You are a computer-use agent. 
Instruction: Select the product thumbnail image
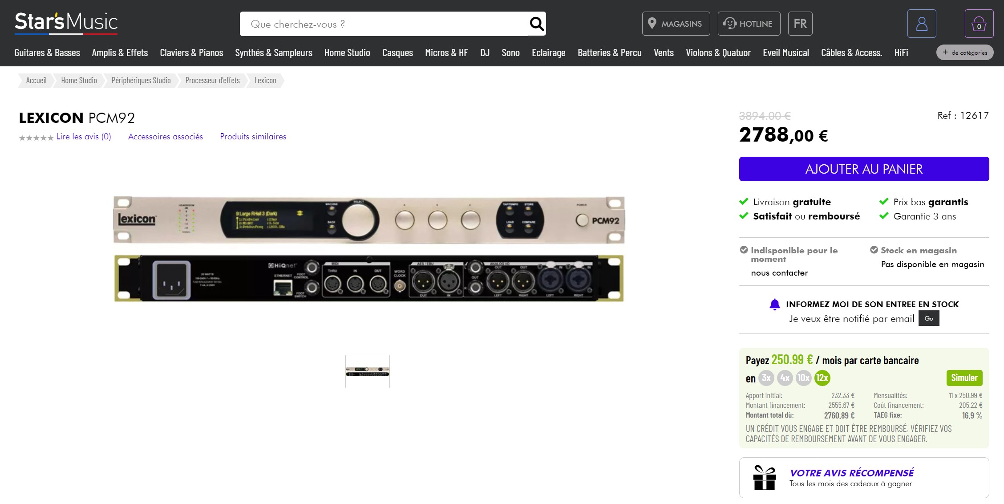[x=368, y=371]
